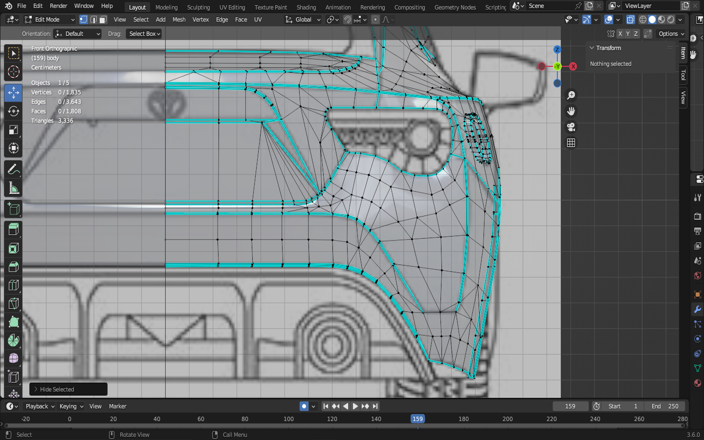The height and width of the screenshot is (440, 704).
Task: Enable face select mode
Action: [103, 20]
